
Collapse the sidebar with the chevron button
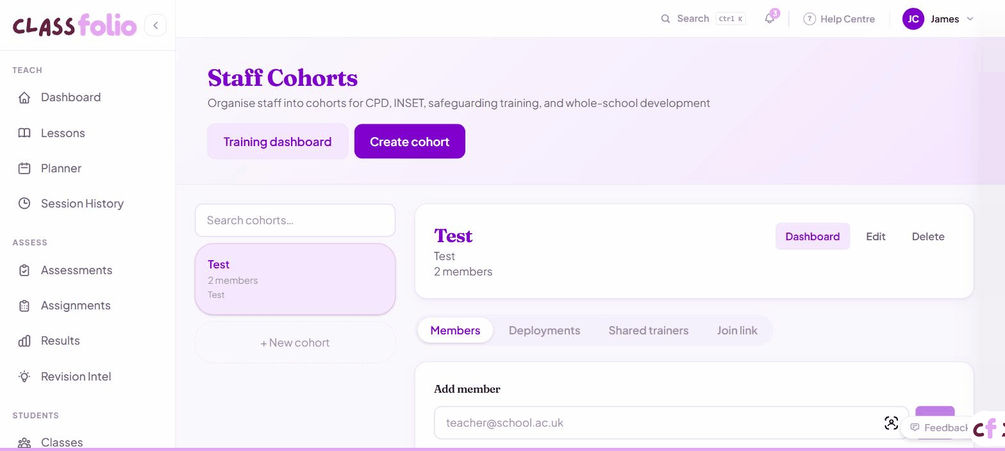point(155,25)
